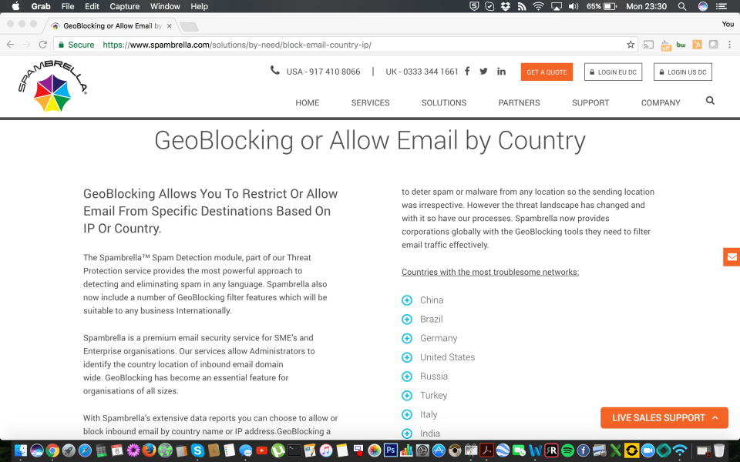Expand the United States country entry
The image size is (740, 462).
point(407,357)
